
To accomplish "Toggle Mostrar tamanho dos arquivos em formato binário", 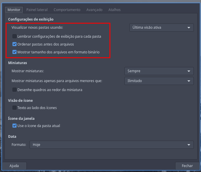I will coord(15,52).
